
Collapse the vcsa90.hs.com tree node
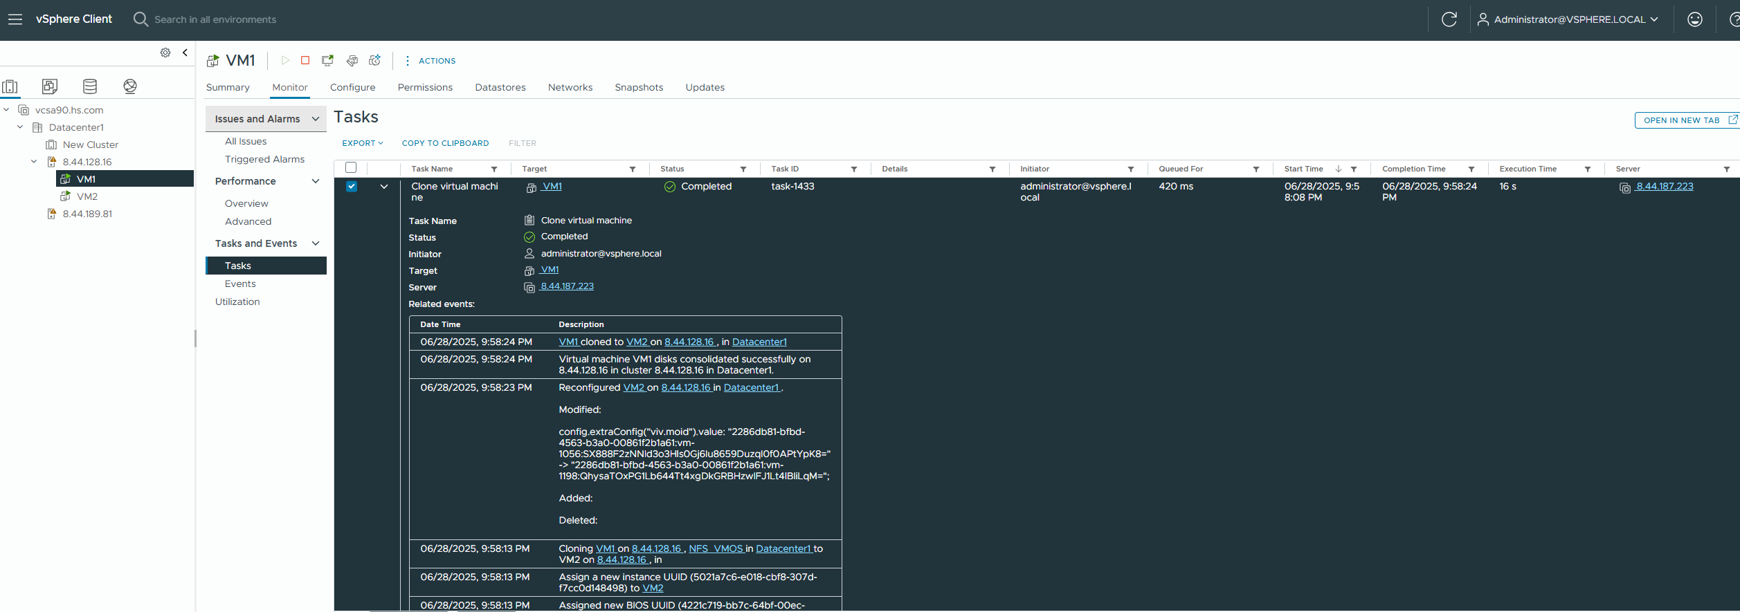[x=6, y=110]
